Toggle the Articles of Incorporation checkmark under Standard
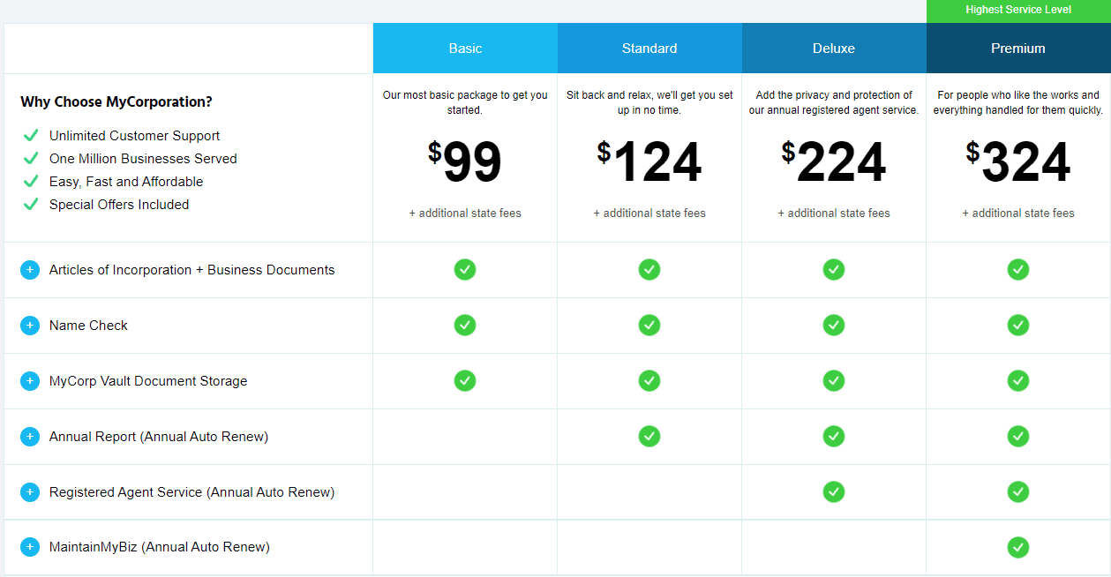Image resolution: width=1111 pixels, height=577 pixels. [x=649, y=269]
